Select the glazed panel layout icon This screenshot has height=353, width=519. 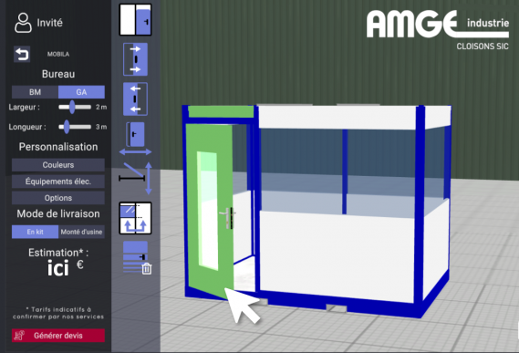click(x=135, y=218)
